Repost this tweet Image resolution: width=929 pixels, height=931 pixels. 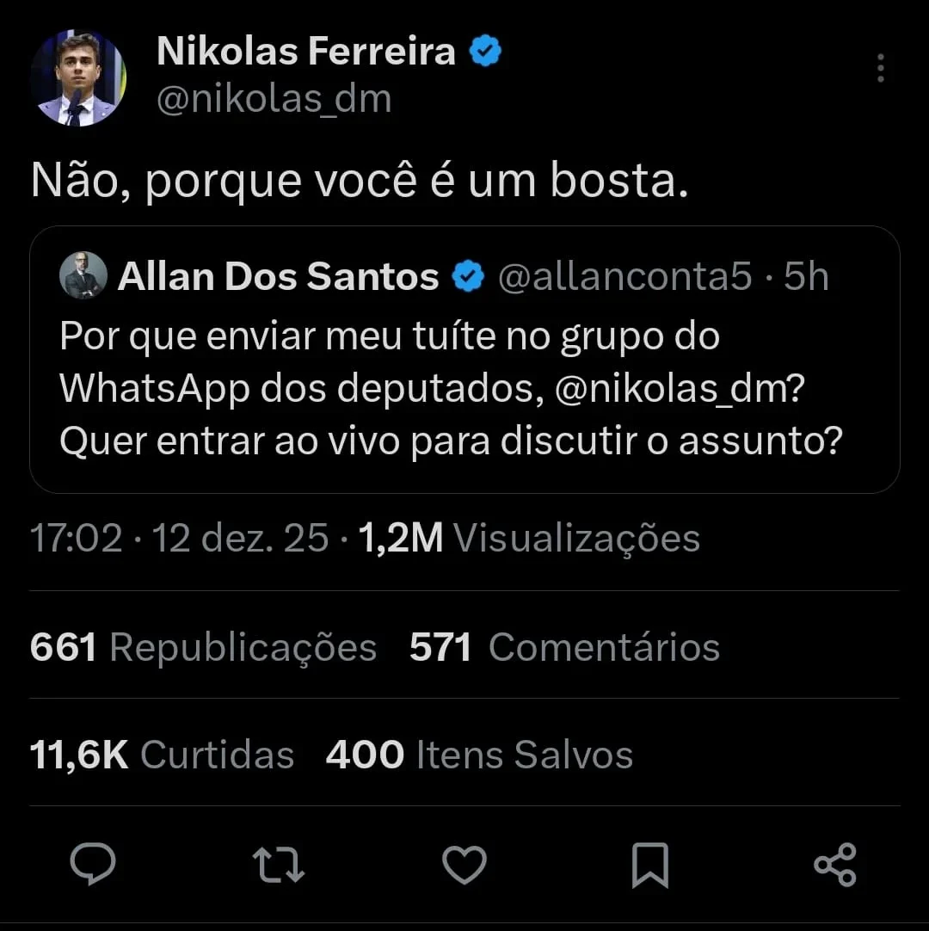click(x=279, y=866)
